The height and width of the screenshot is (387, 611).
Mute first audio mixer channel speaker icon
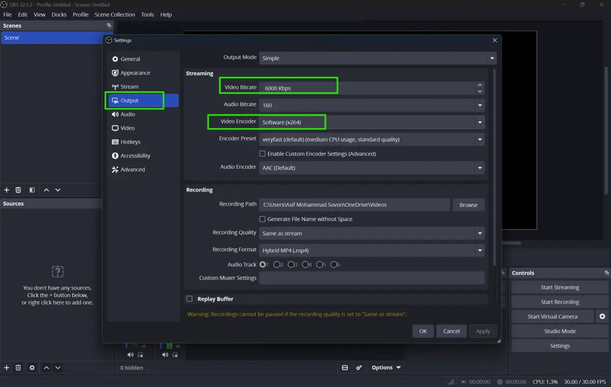click(130, 354)
